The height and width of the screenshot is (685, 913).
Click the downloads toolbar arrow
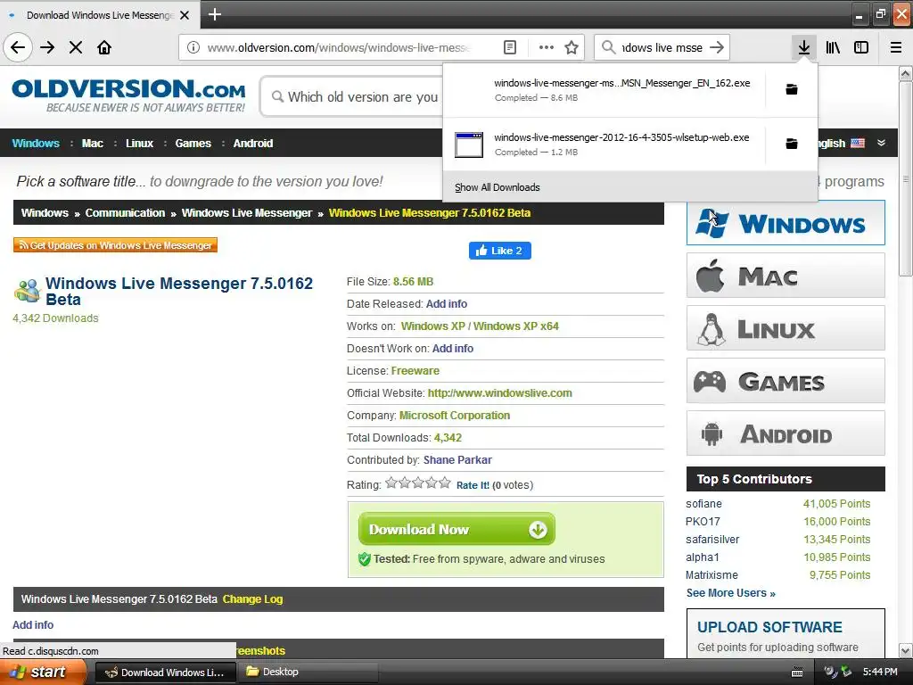click(803, 47)
